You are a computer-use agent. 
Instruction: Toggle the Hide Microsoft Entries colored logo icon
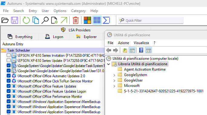(x=87, y=20)
